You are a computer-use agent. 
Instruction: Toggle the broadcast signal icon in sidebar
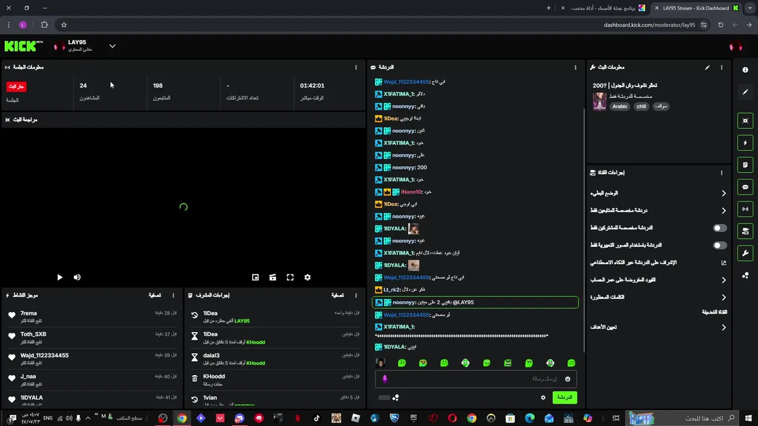click(745, 209)
